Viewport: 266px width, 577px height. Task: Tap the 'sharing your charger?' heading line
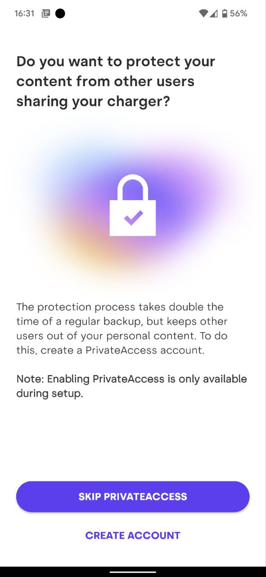pyautogui.click(x=93, y=102)
